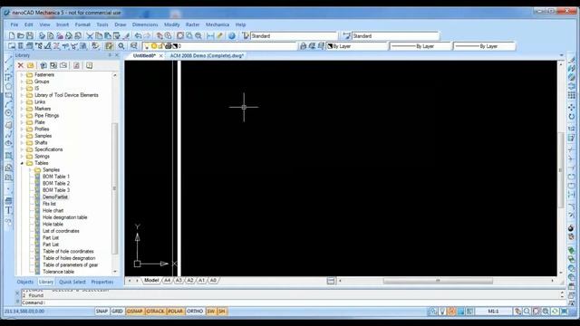Click the lightbulb icon in status bar
The width and height of the screenshot is (580, 326).
tap(442, 312)
